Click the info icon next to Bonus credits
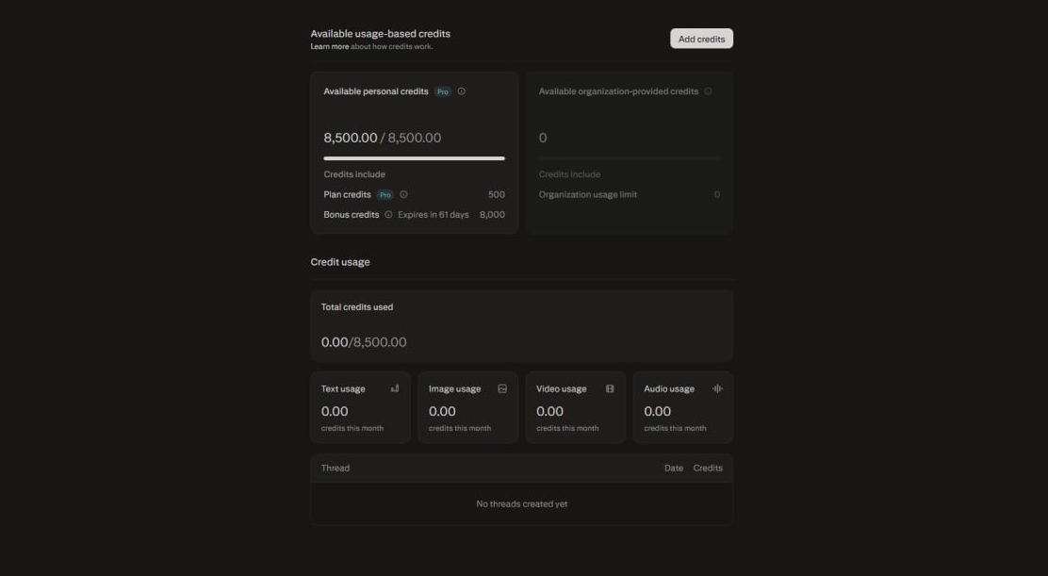1048x576 pixels. [x=388, y=215]
